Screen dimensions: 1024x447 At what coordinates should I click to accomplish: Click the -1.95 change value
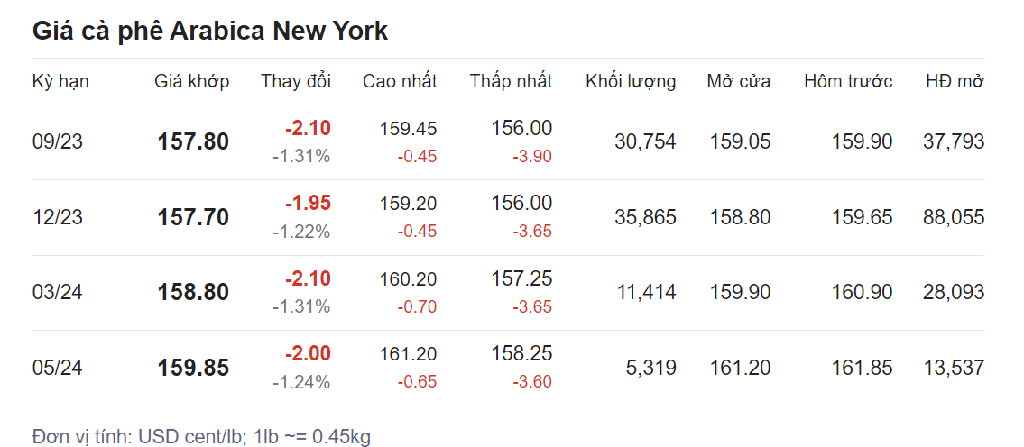[308, 203]
